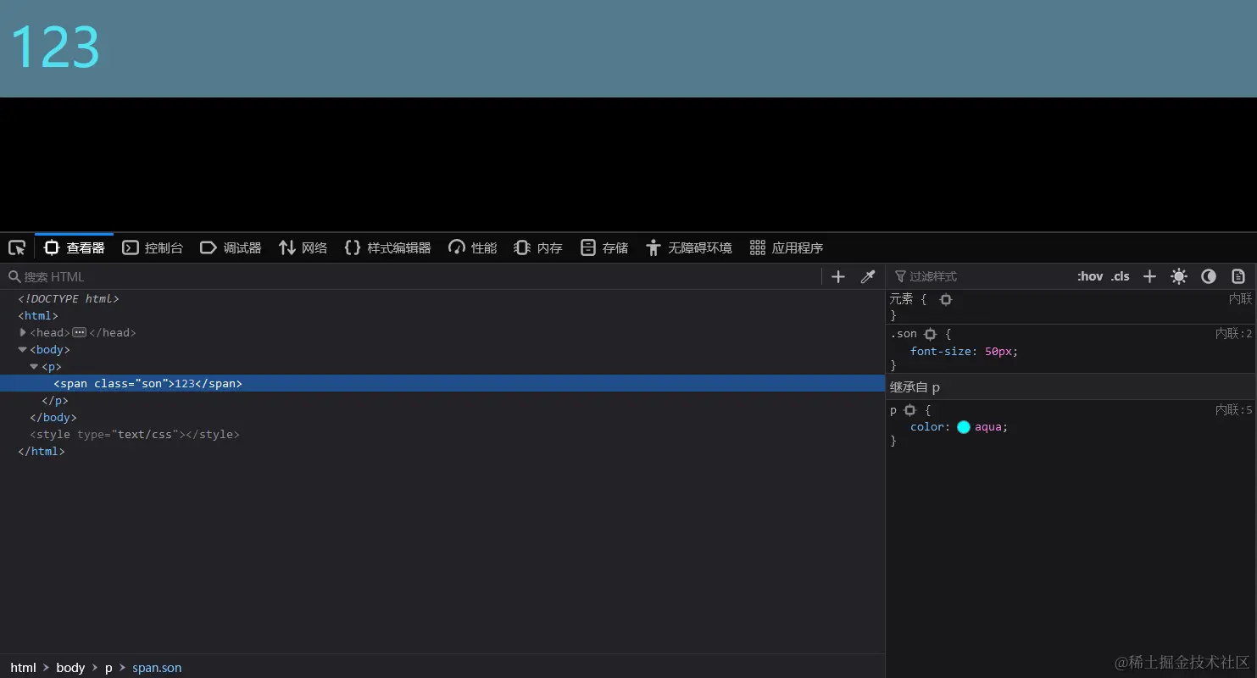Screen dimensions: 1257x678
Task: Collapse the p element node
Action: coord(35,366)
